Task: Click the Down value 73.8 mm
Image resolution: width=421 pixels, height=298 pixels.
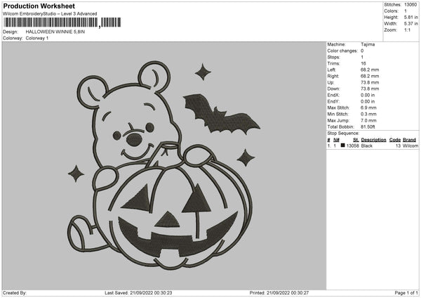Action: click(x=370, y=89)
